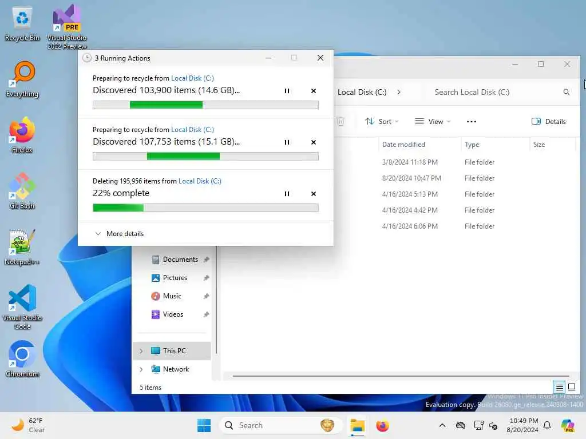
Task: Select Network in the navigation pane
Action: [x=172, y=369]
